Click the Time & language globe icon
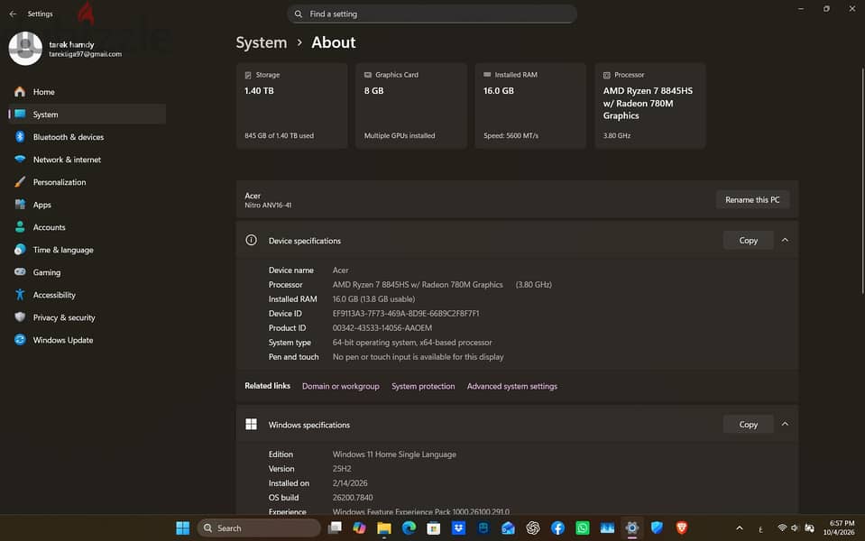Image resolution: width=865 pixels, height=541 pixels. click(x=20, y=249)
